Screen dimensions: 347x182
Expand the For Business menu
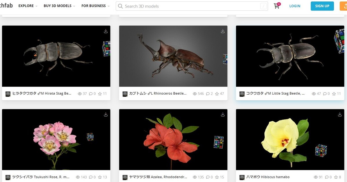tap(95, 6)
